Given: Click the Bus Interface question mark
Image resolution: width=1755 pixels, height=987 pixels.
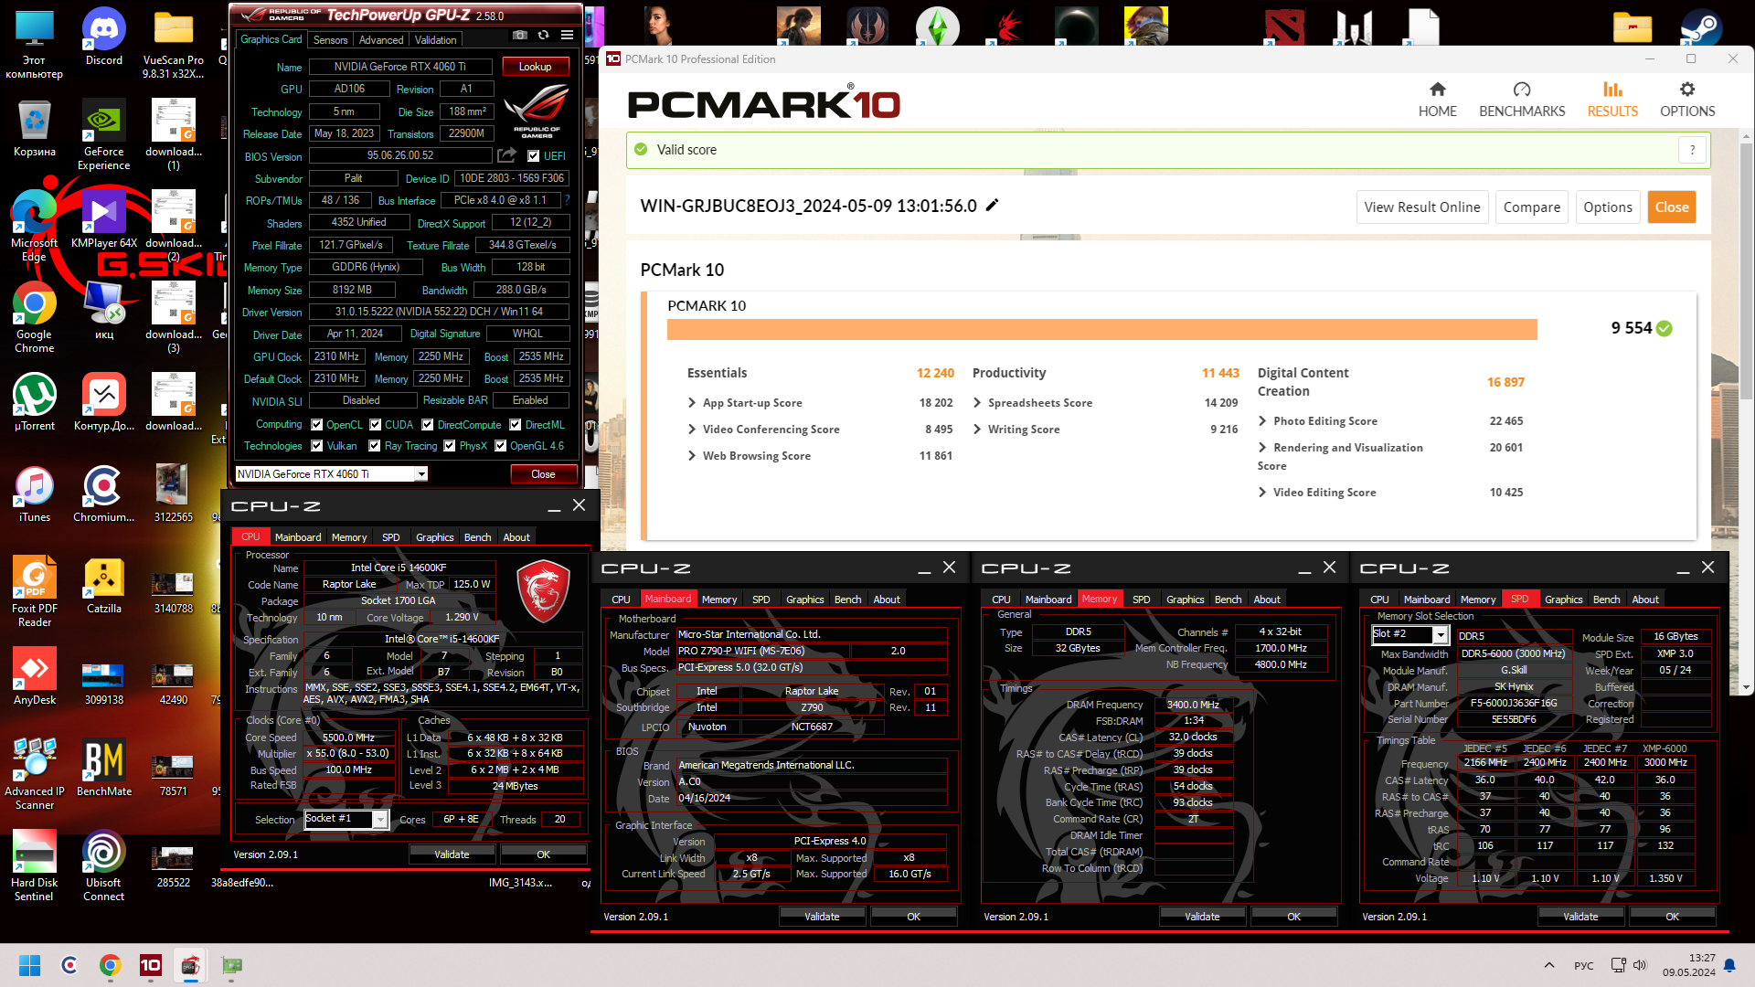Looking at the screenshot, I should pyautogui.click(x=567, y=200).
